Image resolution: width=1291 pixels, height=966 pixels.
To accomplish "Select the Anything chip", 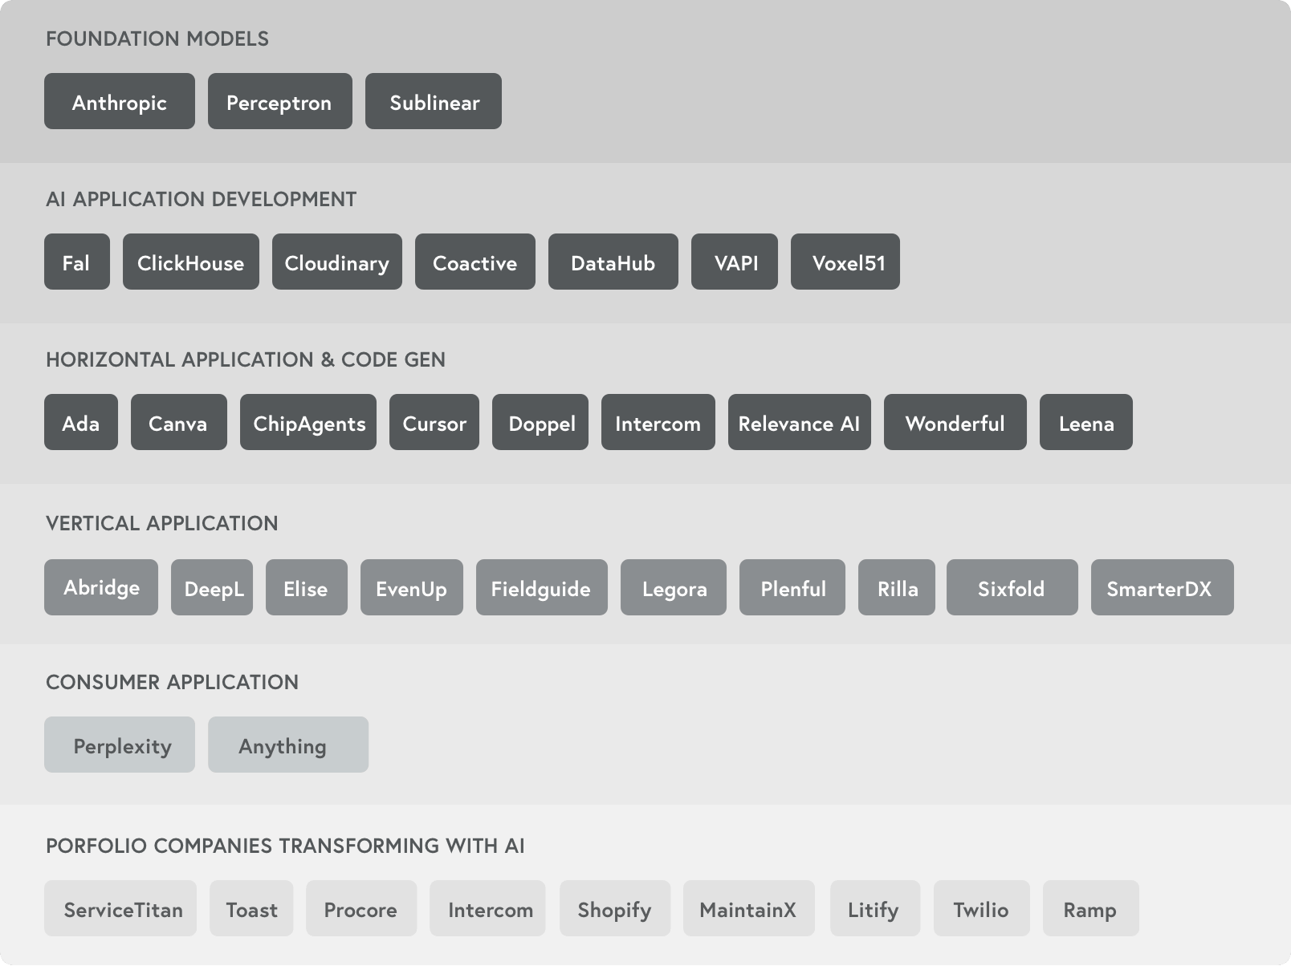I will click(x=288, y=745).
